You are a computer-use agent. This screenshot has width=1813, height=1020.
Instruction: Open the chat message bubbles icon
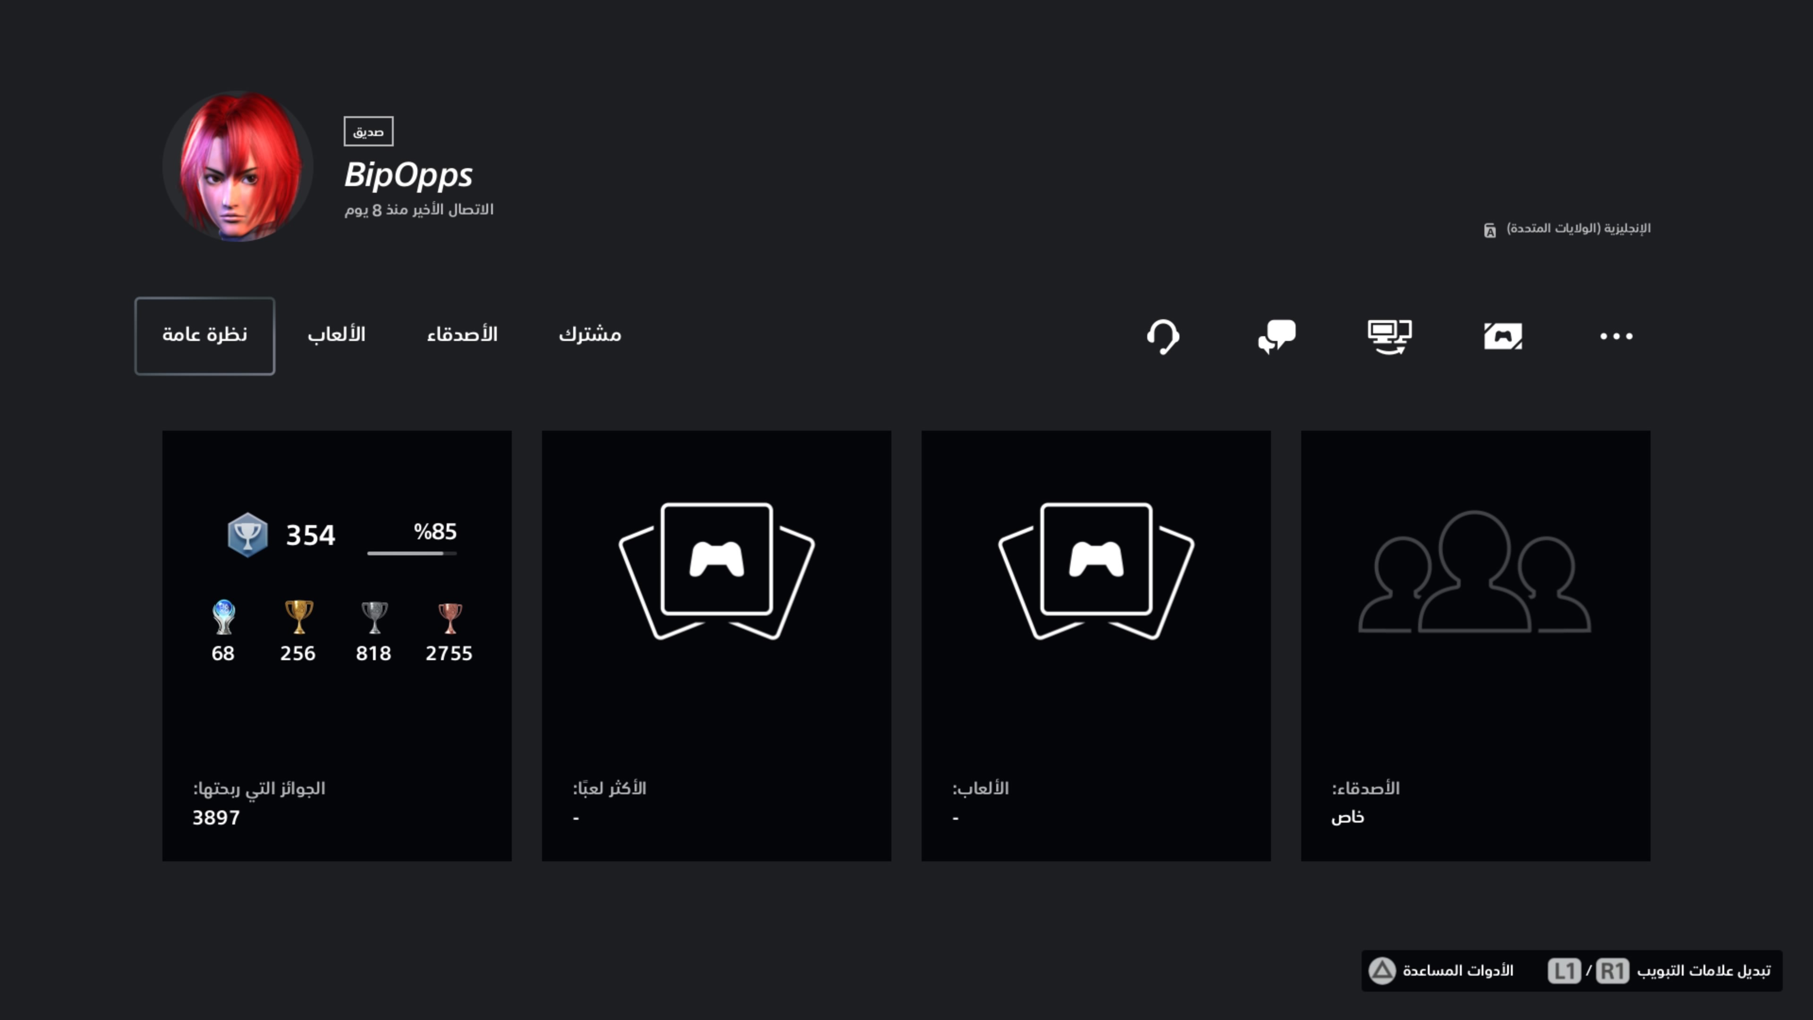coord(1277,336)
